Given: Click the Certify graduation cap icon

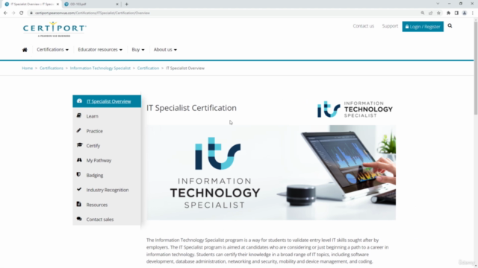Looking at the screenshot, I should tap(79, 145).
